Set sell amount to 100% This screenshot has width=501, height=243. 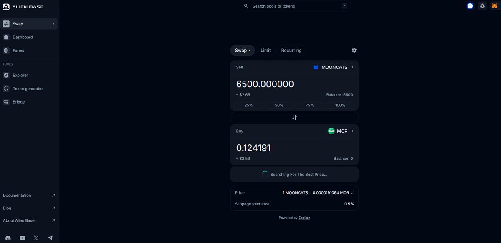[x=340, y=105]
